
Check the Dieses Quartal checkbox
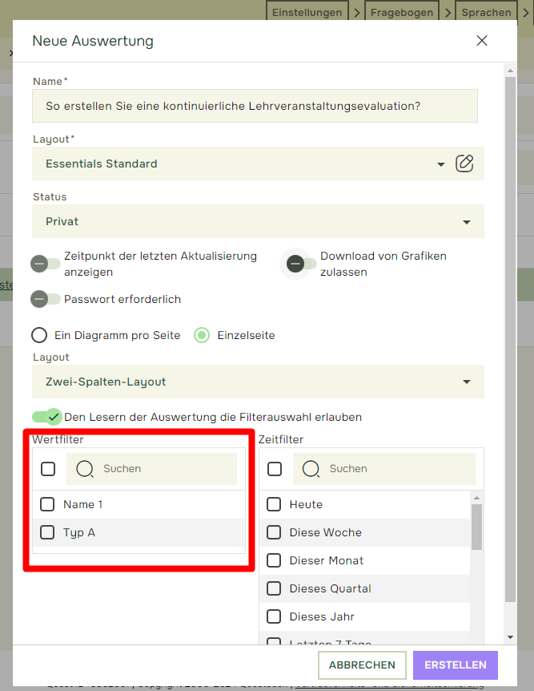pos(274,588)
